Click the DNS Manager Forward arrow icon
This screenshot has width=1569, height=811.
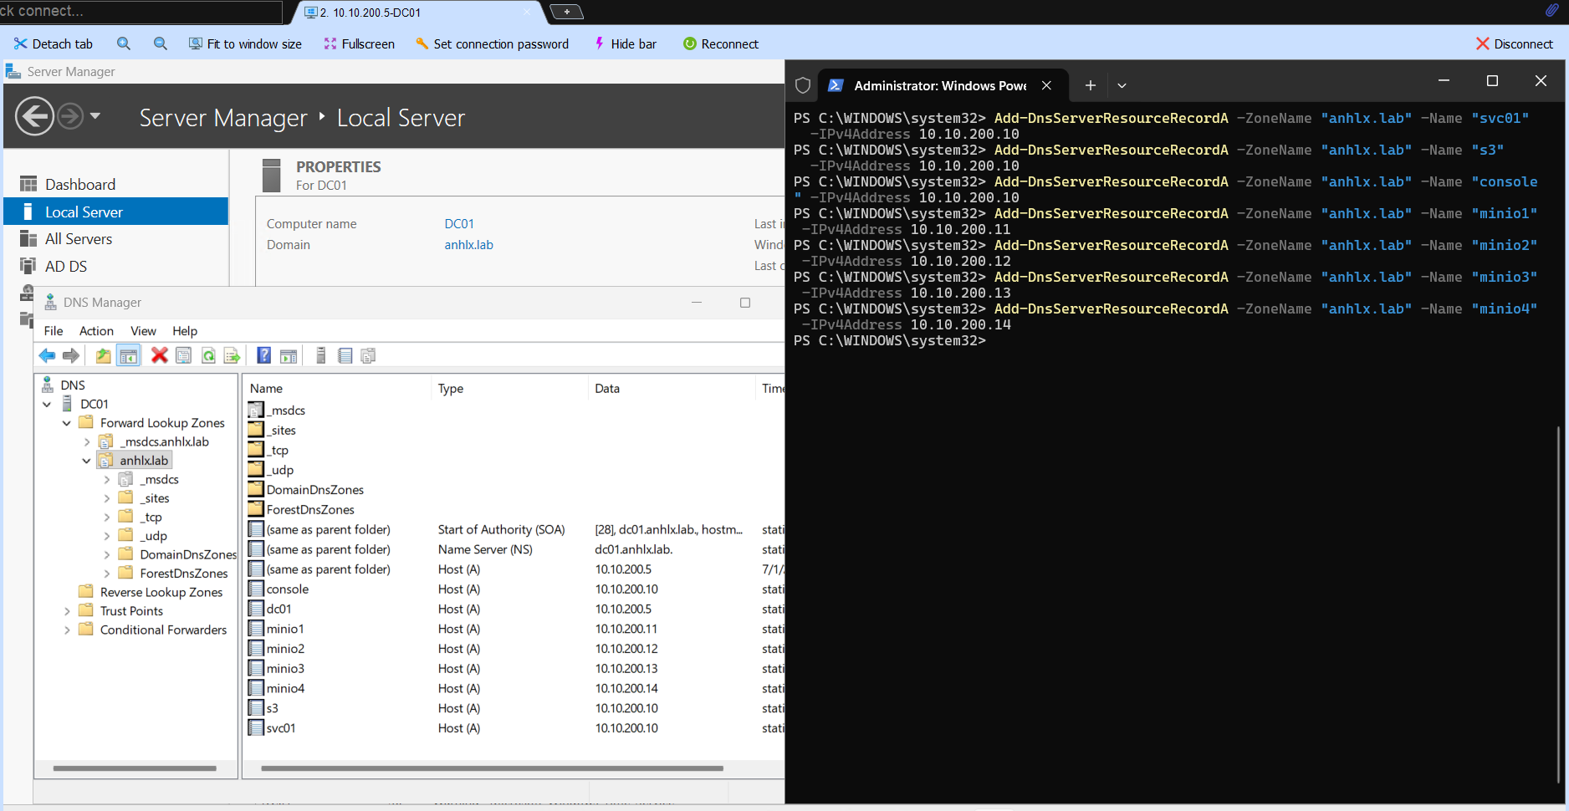pyautogui.click(x=71, y=356)
